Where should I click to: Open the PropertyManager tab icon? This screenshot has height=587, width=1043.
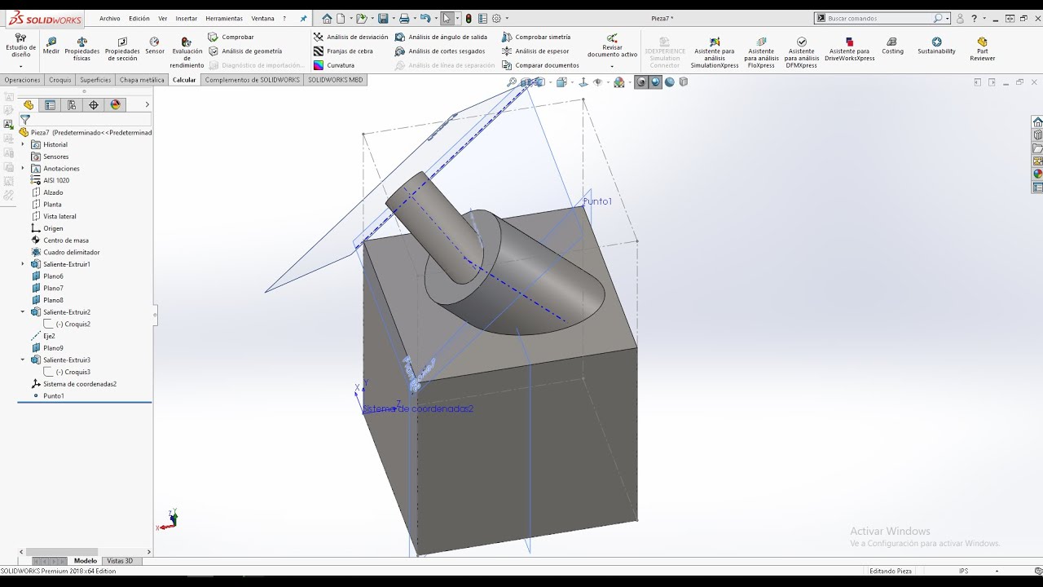coord(51,104)
